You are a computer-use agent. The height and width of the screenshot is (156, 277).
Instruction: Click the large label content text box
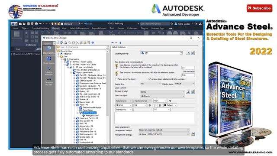click(155, 117)
